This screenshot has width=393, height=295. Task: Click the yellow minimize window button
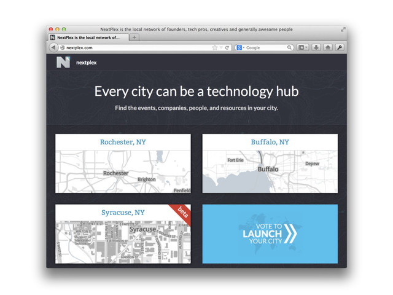(57, 29)
